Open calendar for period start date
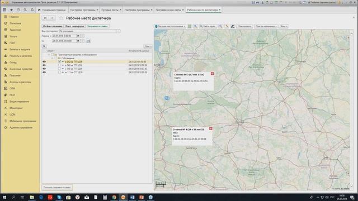 point(78,36)
